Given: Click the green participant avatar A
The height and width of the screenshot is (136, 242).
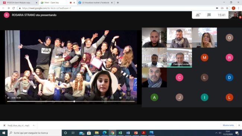Looking at the screenshot, I should 155,97.
